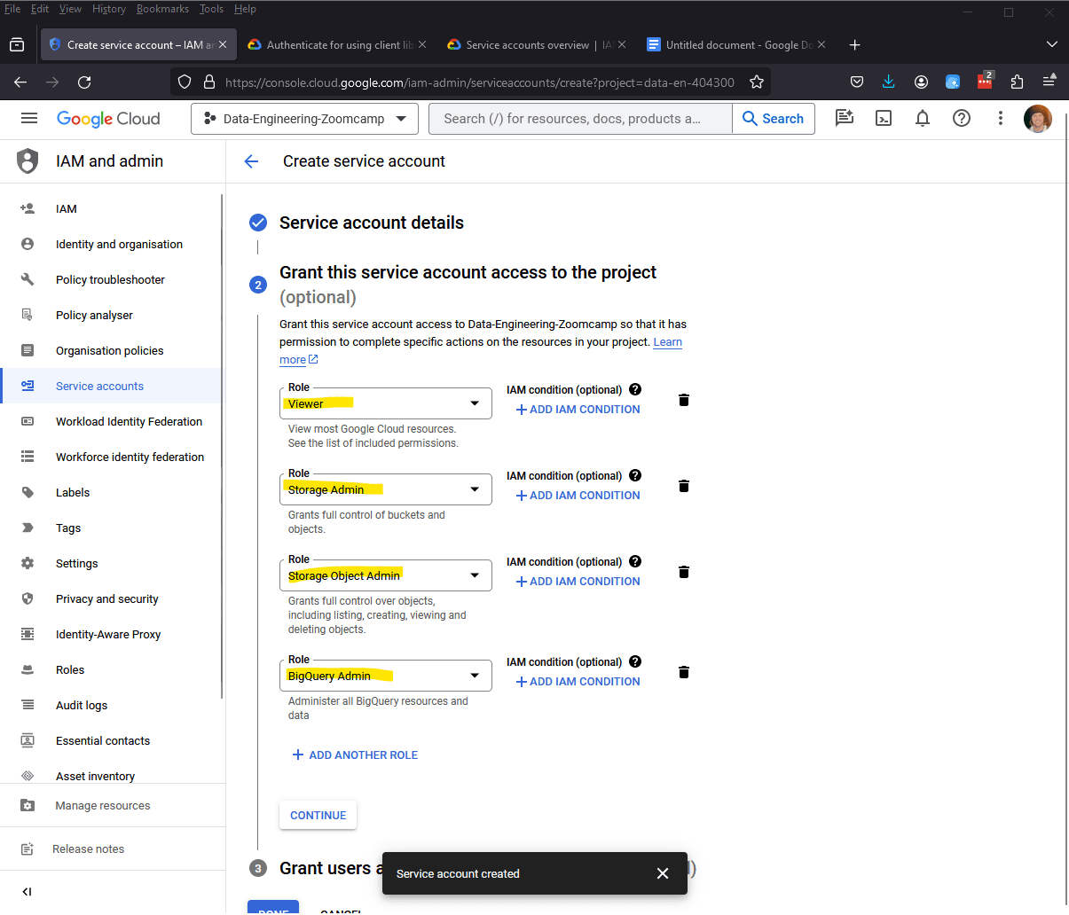Open the Viewer role dropdown
This screenshot has width=1069, height=915.
(386, 403)
